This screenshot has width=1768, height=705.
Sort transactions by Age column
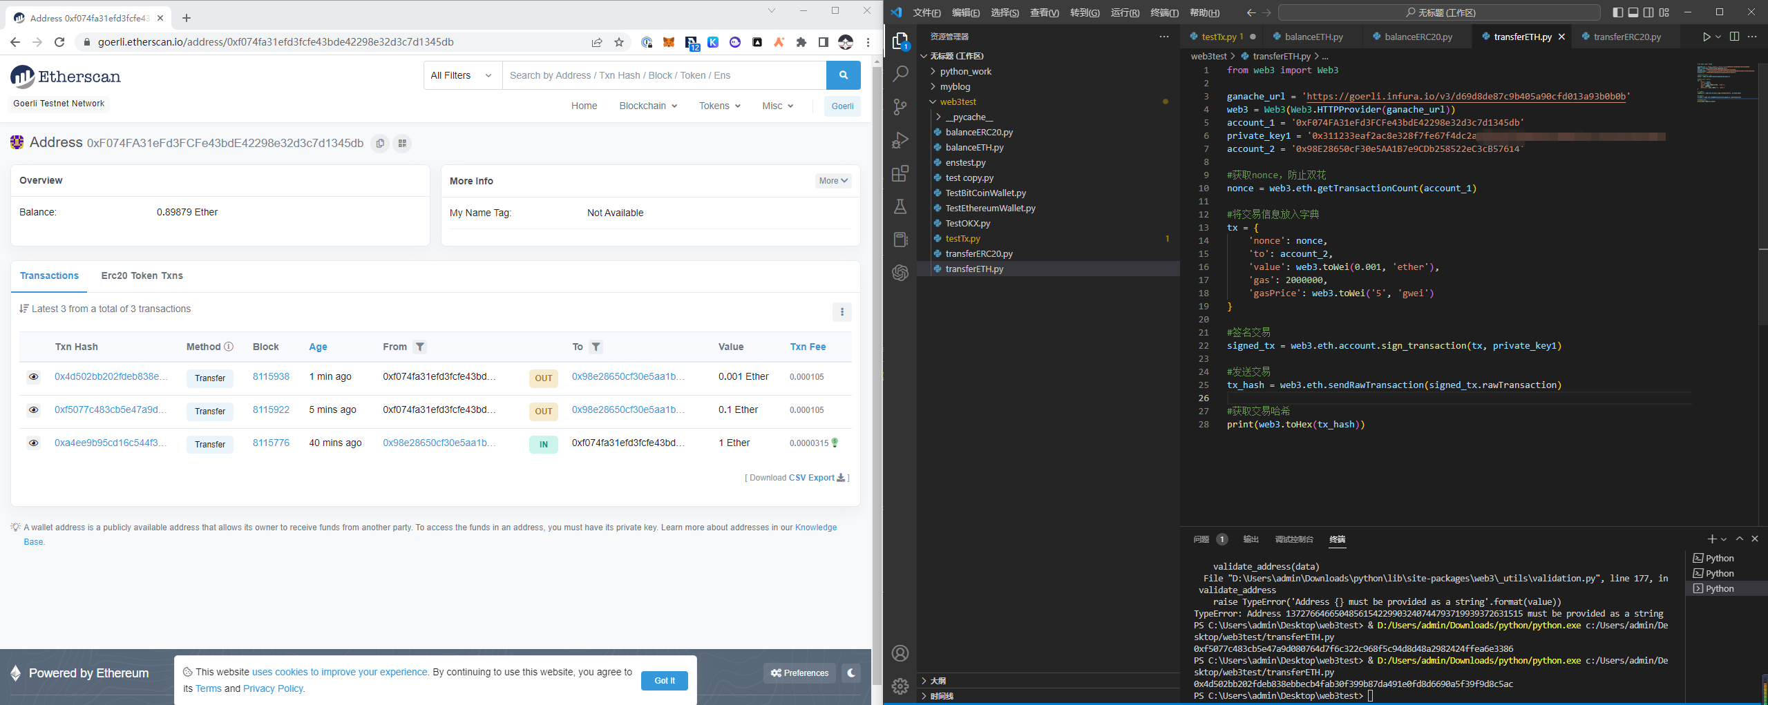pyautogui.click(x=318, y=347)
